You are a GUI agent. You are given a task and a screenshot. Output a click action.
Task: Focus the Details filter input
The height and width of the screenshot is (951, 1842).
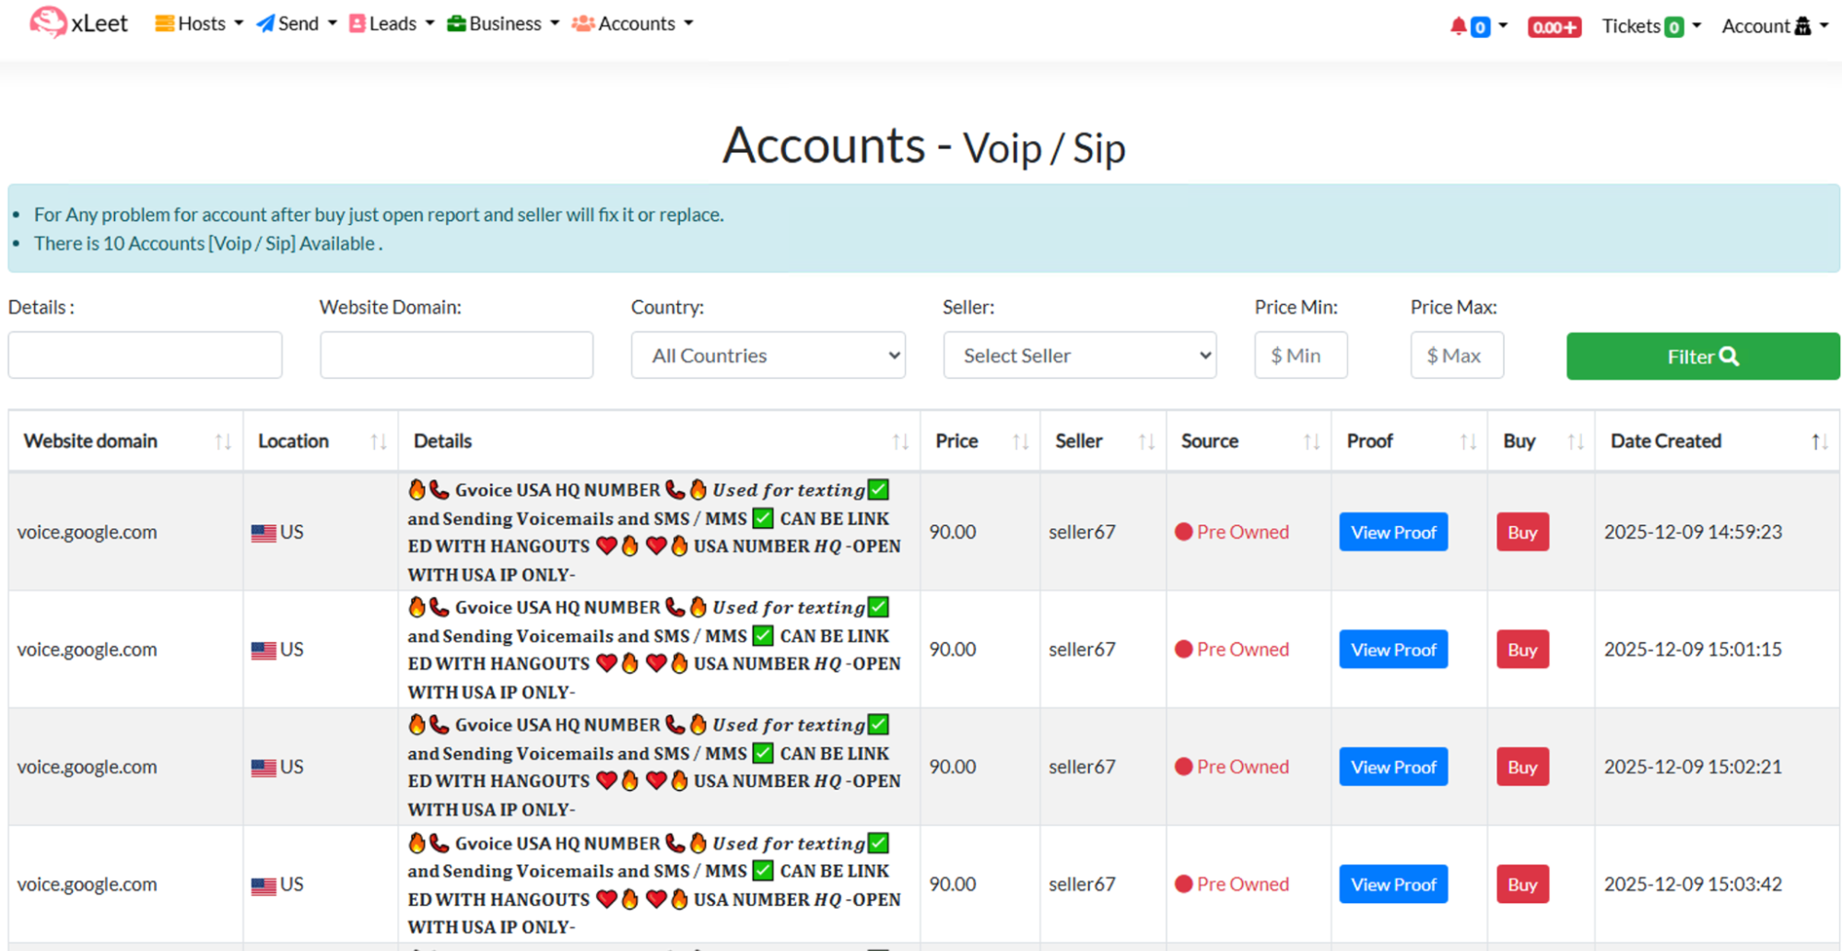tap(146, 355)
